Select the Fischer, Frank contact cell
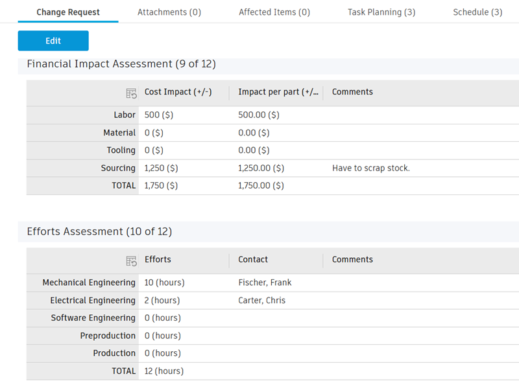 coord(265,283)
